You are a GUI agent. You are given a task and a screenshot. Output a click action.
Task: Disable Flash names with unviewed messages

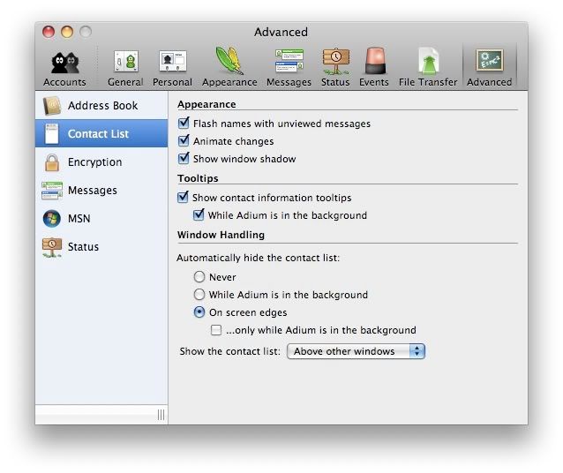click(x=184, y=124)
